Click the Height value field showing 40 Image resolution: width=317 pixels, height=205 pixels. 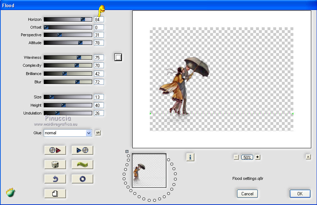(99, 105)
